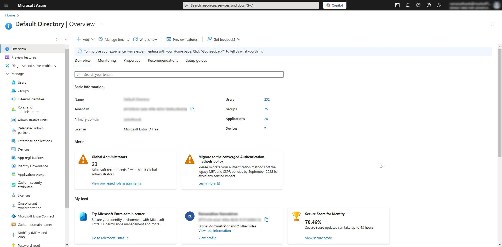Image resolution: width=502 pixels, height=247 pixels.
Task: Open the signed-in account avatar
Action: pyautogui.click(x=496, y=5)
